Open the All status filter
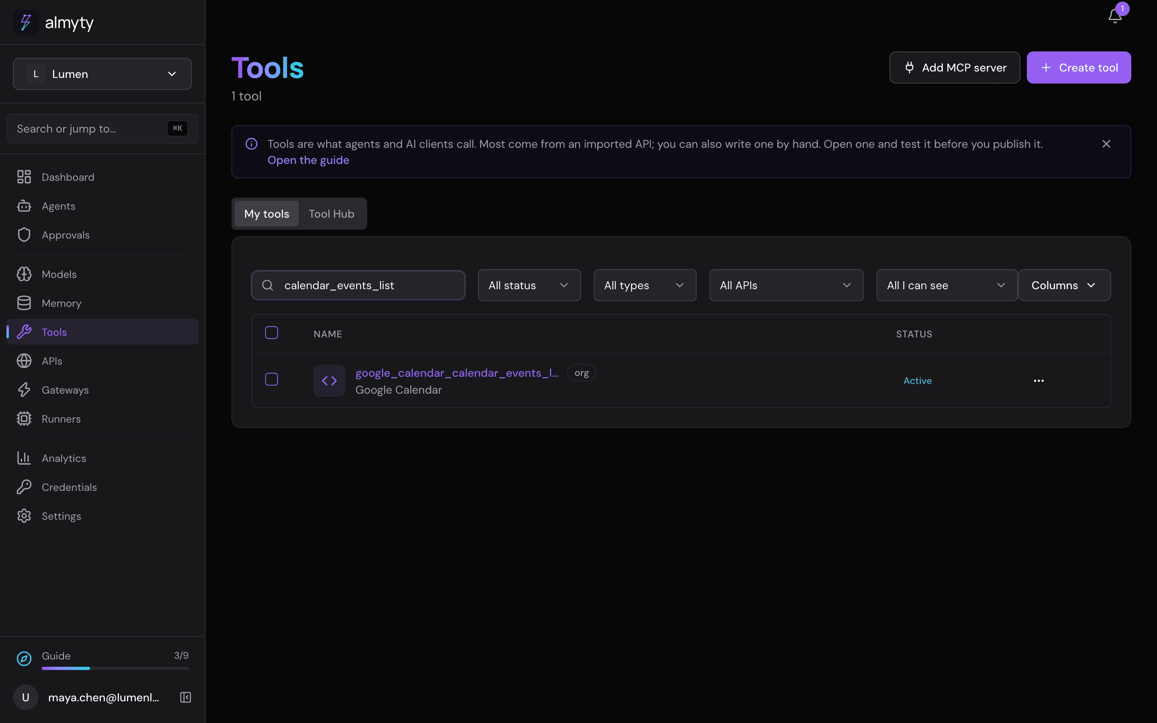 [x=529, y=286]
